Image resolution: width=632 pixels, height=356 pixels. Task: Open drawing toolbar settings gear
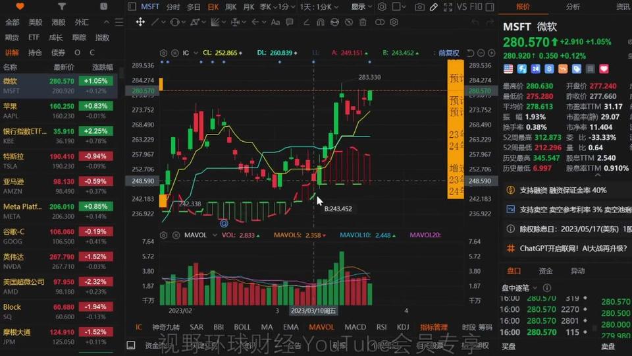point(394,22)
